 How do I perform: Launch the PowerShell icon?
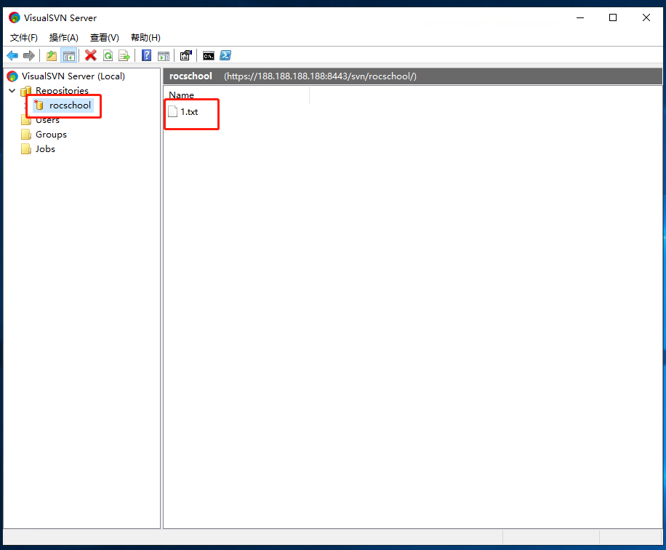[x=225, y=55]
